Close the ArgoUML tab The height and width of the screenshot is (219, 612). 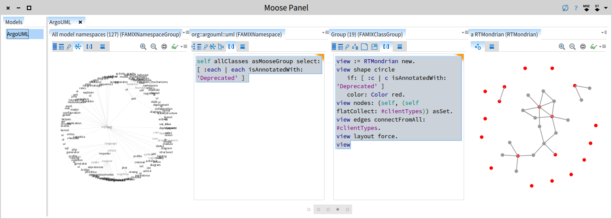[80, 22]
